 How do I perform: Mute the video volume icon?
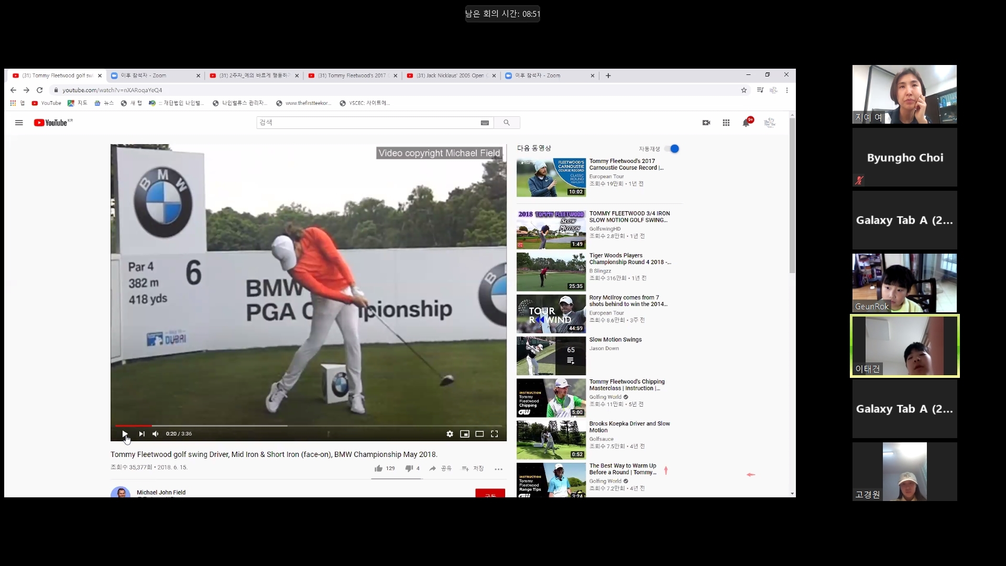click(x=156, y=434)
